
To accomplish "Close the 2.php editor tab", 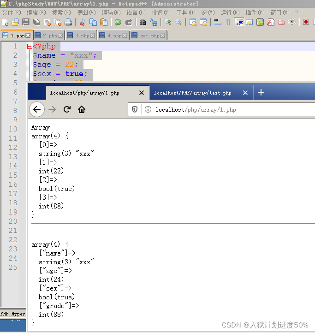I will pos(60,36).
